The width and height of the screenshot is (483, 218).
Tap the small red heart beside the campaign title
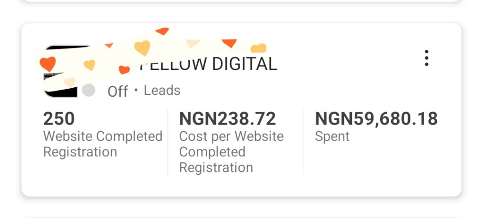click(x=124, y=70)
